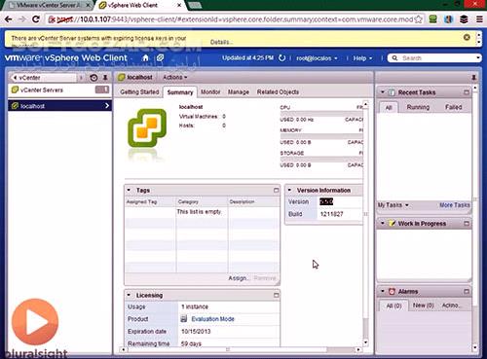Click the Alarms bell icon
Viewport: 487px width, 359px height.
(392, 292)
